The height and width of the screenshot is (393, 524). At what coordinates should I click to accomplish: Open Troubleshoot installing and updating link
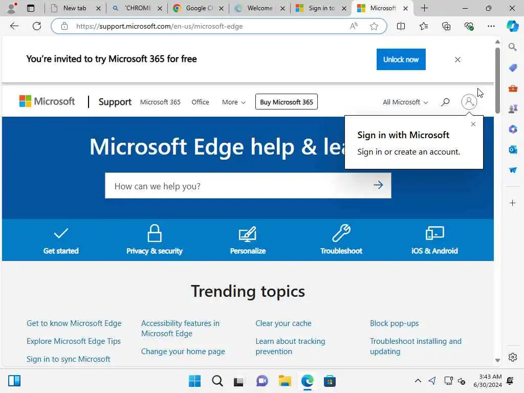(x=416, y=346)
